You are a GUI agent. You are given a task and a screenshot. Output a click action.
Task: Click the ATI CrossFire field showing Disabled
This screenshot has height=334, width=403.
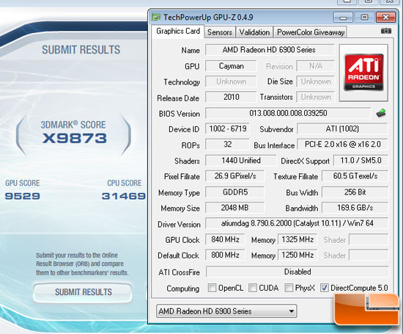point(297,272)
